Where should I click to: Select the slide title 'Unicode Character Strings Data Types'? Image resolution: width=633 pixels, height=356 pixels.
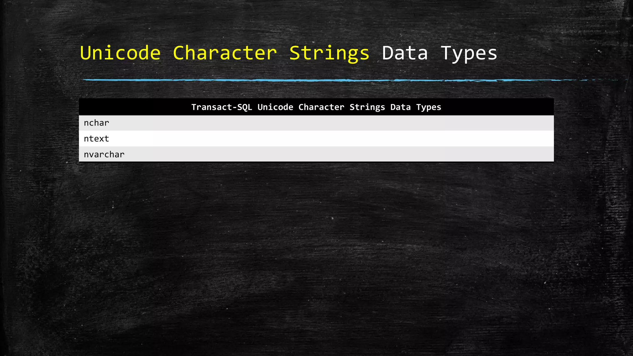click(x=288, y=53)
